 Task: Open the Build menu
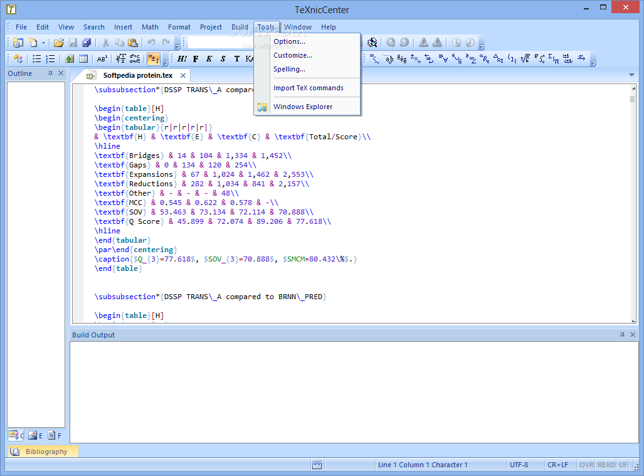pyautogui.click(x=240, y=27)
